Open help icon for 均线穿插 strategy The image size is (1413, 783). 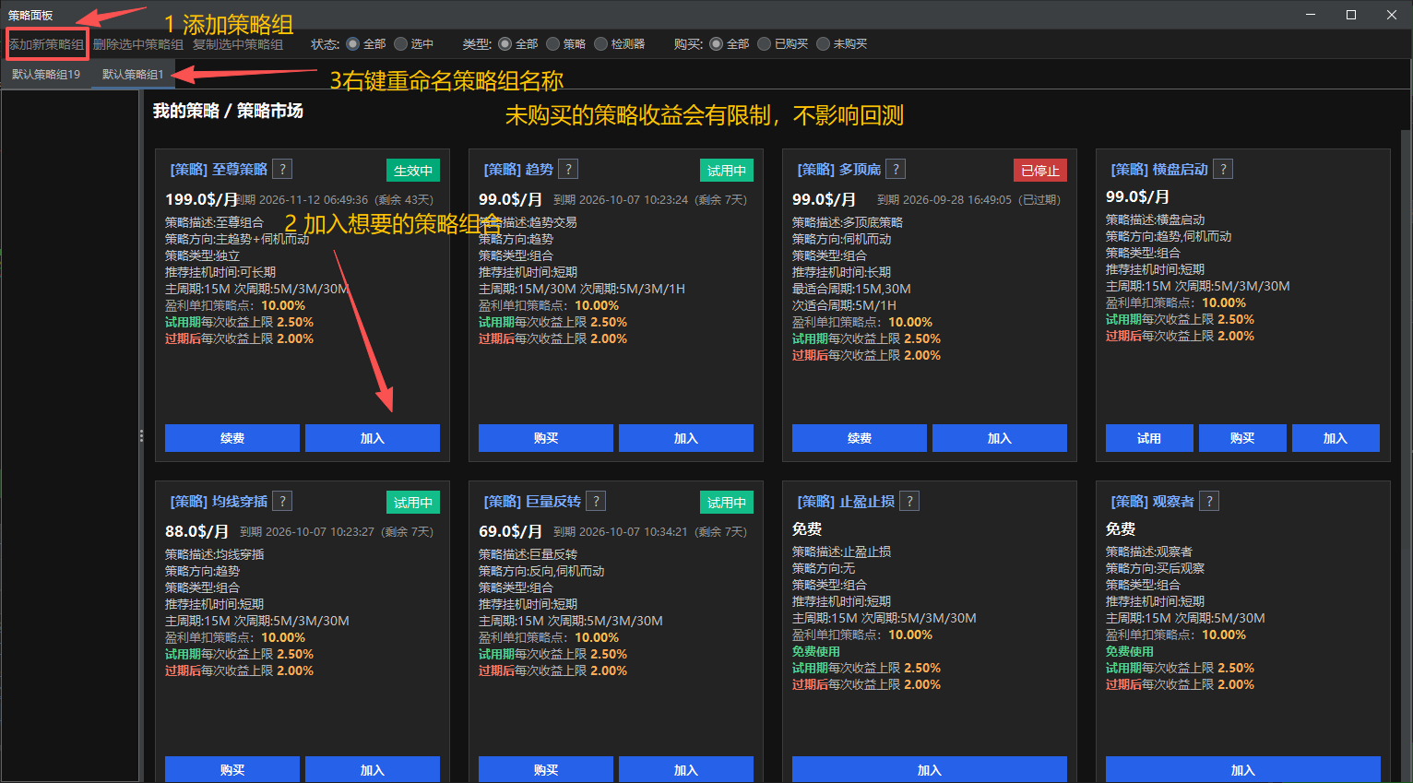(x=283, y=501)
